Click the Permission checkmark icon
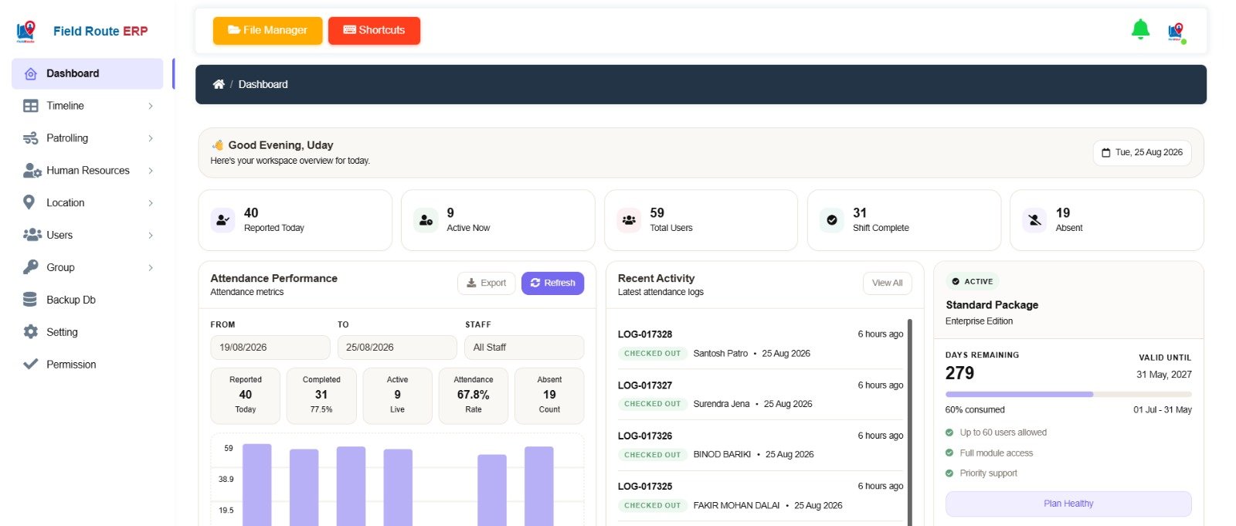 pyautogui.click(x=31, y=364)
